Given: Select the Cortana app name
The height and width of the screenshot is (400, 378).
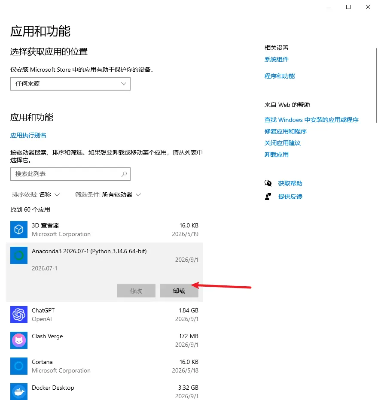Looking at the screenshot, I should [x=42, y=362].
